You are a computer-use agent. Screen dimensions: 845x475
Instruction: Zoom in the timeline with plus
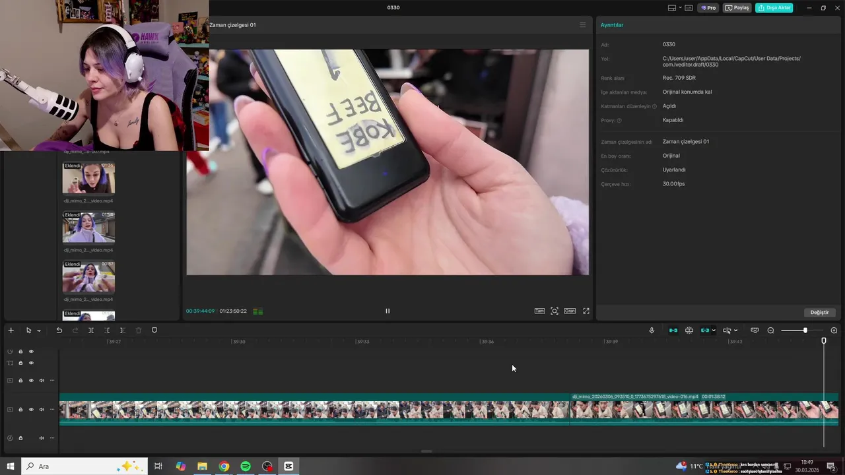click(834, 331)
